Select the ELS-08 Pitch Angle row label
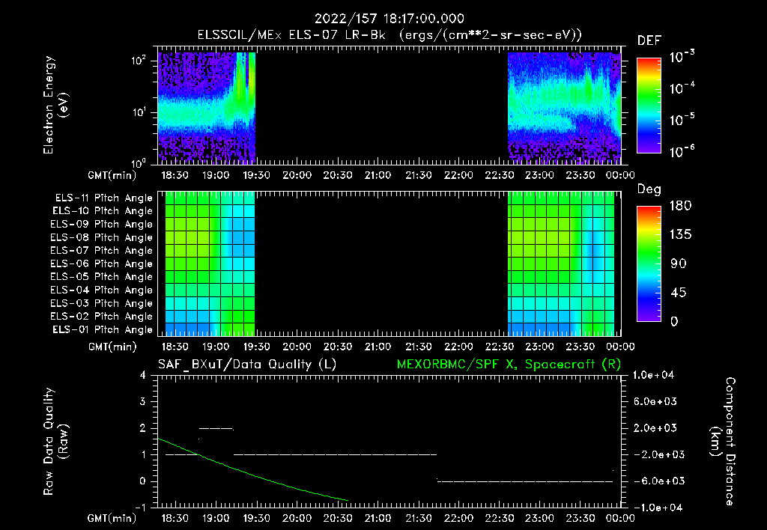 [102, 237]
